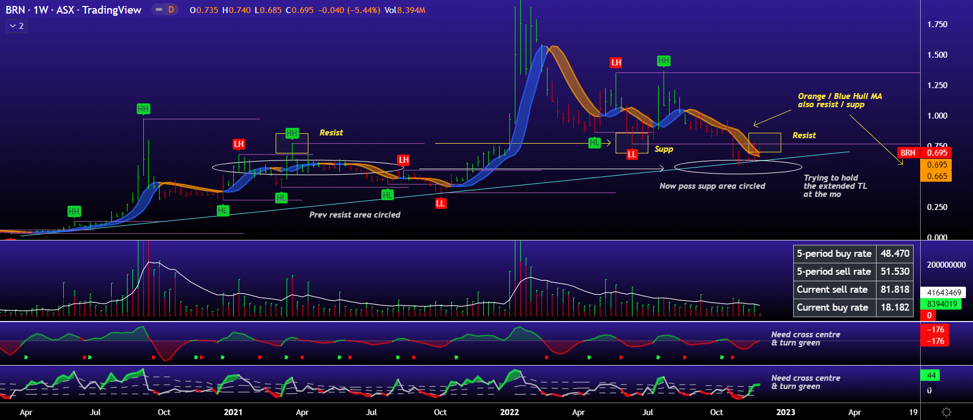973x420 pixels.
Task: Select the HL marker with arrow toward Supp
Action: [594, 143]
